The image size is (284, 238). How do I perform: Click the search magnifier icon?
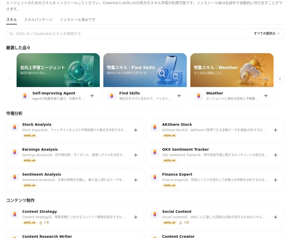(11, 34)
